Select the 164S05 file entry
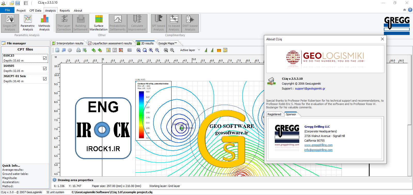The height and width of the screenshot is (195, 413). (25, 68)
